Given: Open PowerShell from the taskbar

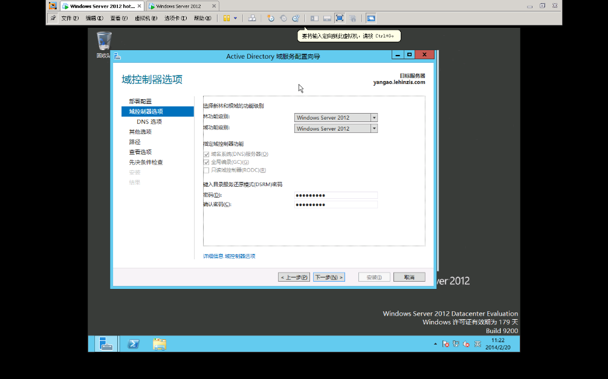Looking at the screenshot, I should pos(134,344).
